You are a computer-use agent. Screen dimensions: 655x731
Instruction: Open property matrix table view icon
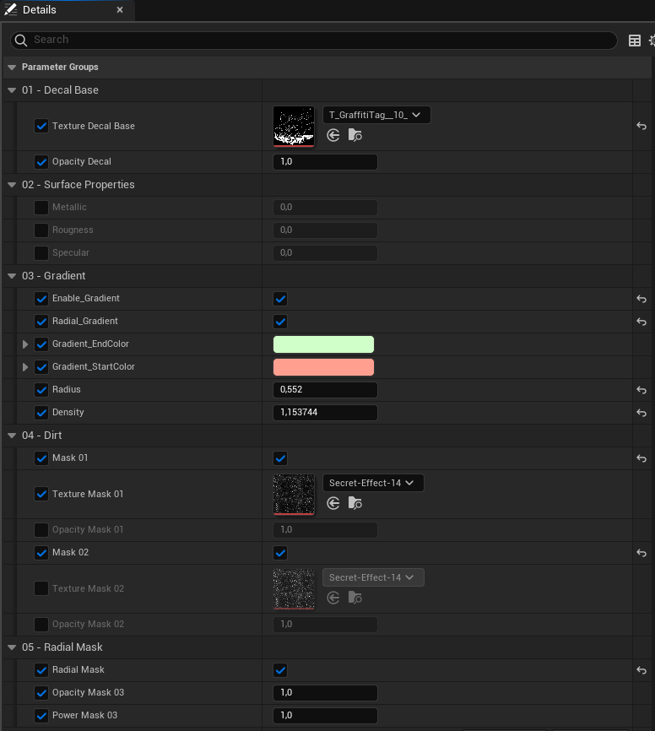point(635,41)
